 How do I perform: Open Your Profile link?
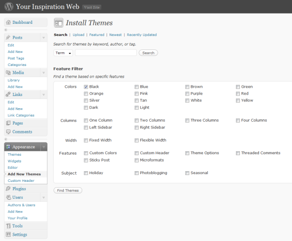tap(18, 218)
